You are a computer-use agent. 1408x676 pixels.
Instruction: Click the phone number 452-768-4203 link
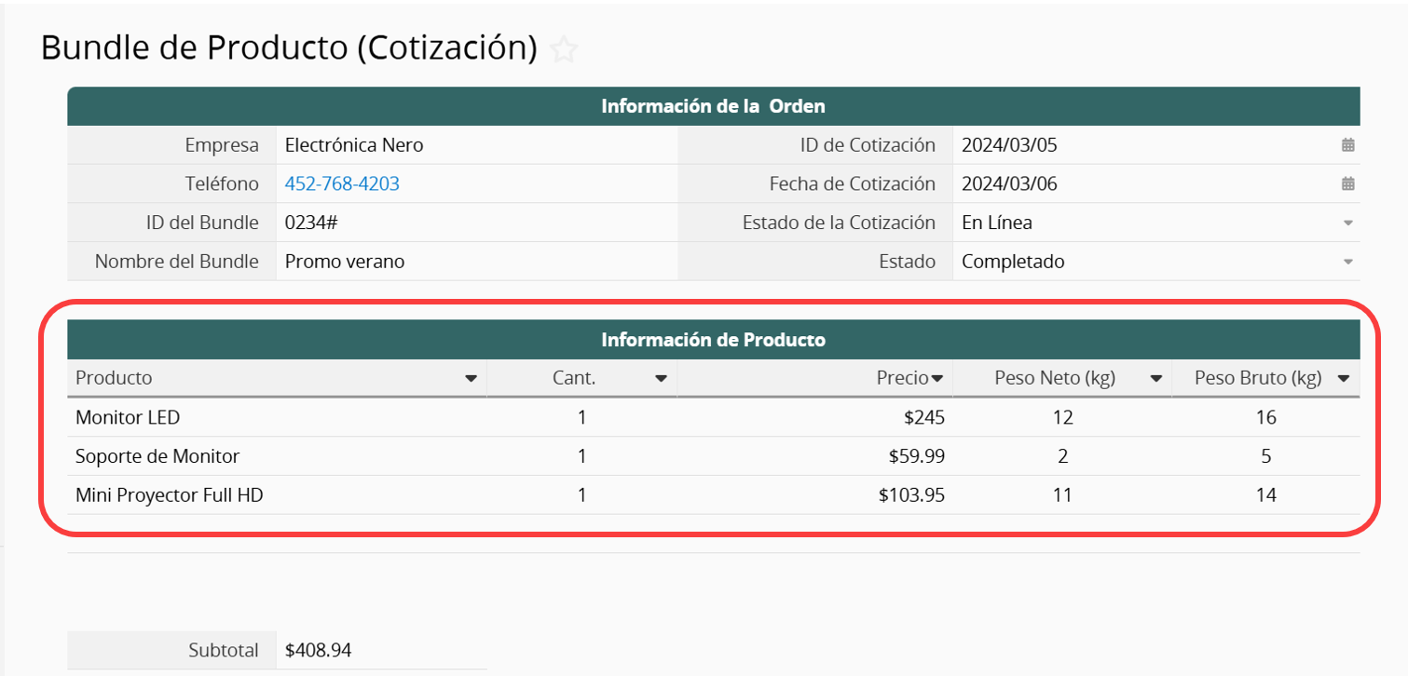click(x=342, y=184)
